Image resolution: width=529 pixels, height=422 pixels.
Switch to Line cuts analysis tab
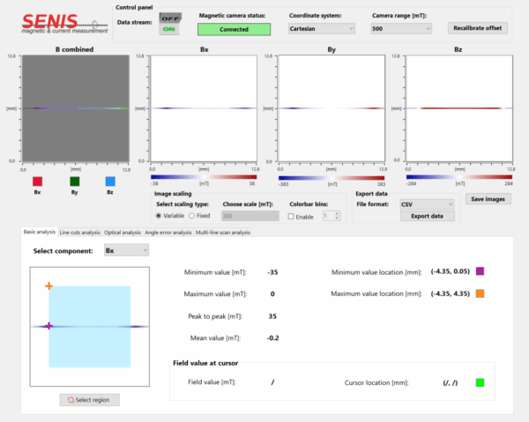coord(79,233)
